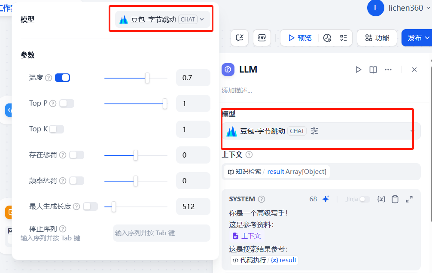Image resolution: width=432 pixels, height=273 pixels.
Task: Click the prompt line 这是参考资料:
Action: tap(252, 225)
